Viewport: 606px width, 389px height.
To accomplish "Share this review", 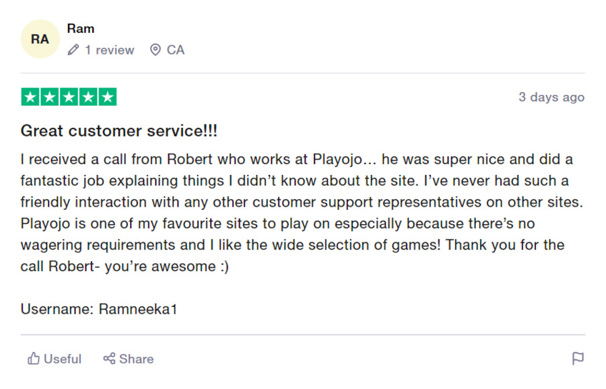I will click(x=129, y=359).
